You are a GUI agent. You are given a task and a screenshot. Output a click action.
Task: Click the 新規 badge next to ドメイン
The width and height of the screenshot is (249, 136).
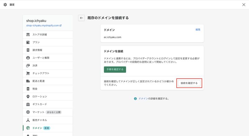click(x=47, y=128)
